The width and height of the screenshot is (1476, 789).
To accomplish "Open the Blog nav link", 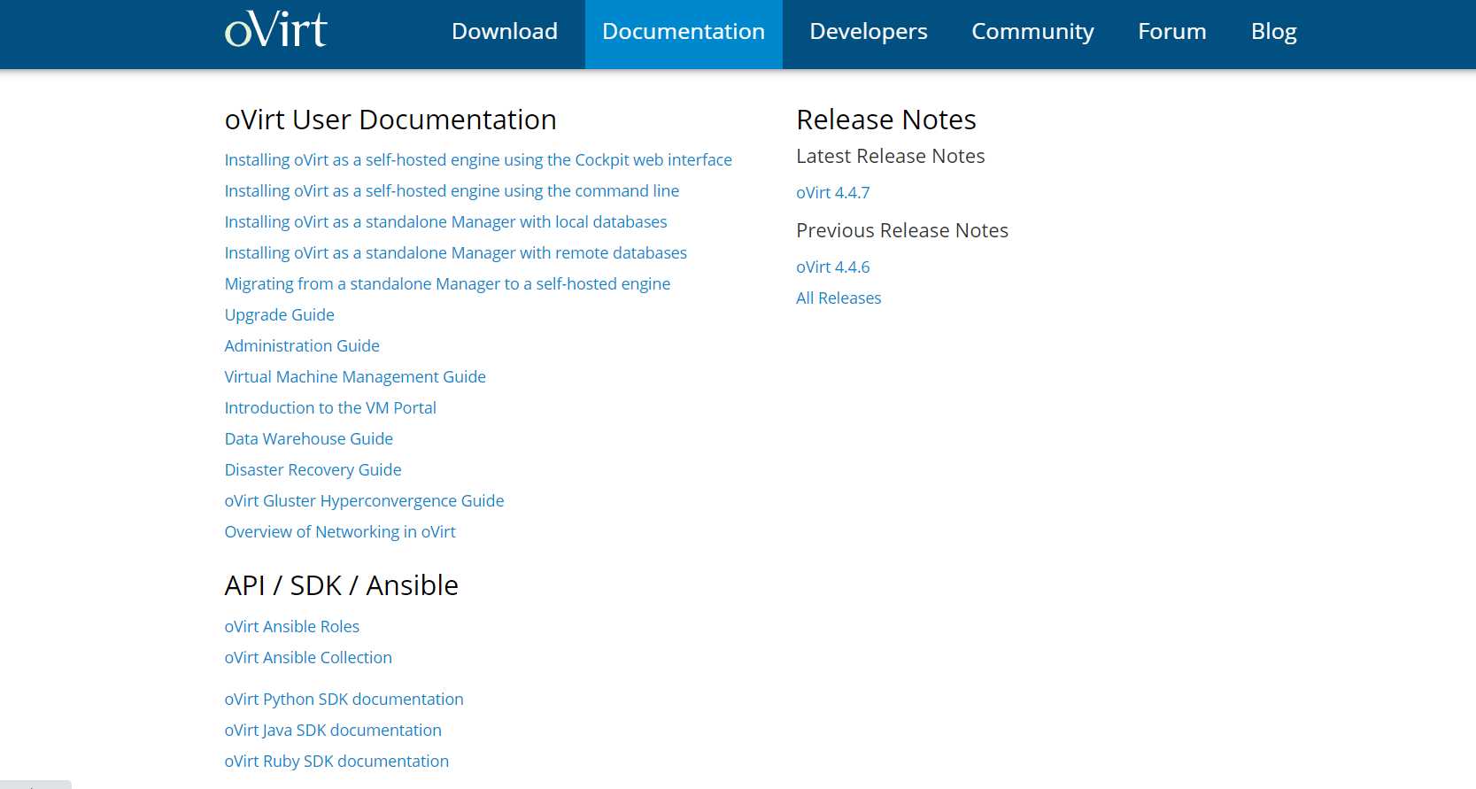I will coord(1272,32).
